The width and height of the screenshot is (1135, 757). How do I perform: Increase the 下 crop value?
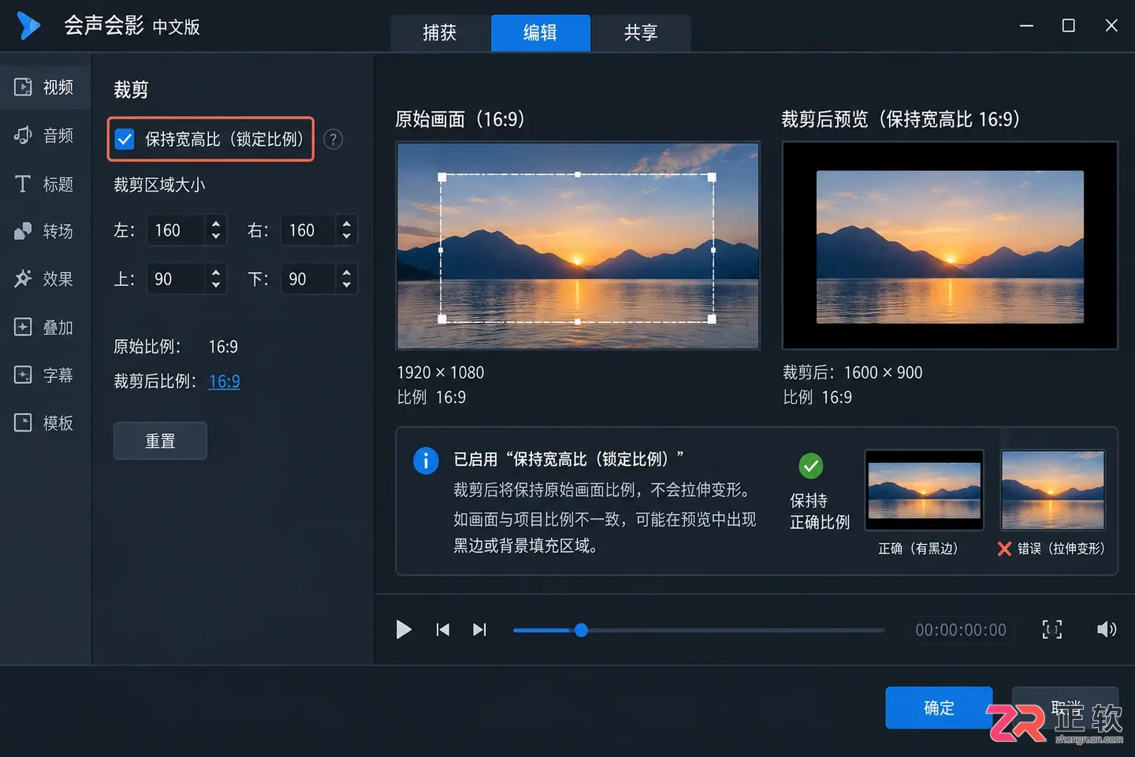[347, 272]
